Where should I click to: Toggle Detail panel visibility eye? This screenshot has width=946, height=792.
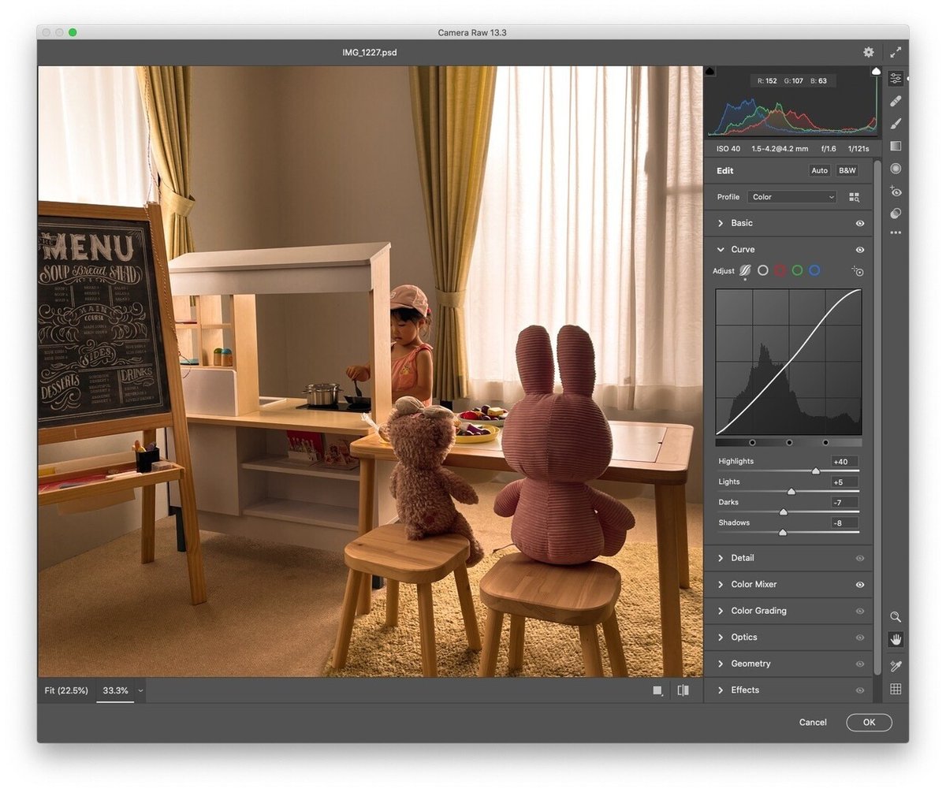tap(860, 559)
